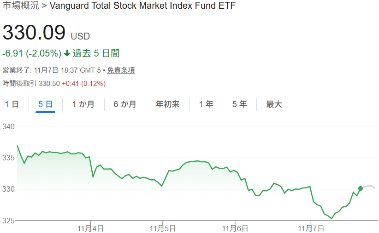Click the gray after-hours line segment
The height and width of the screenshot is (233, 379).
(370, 186)
